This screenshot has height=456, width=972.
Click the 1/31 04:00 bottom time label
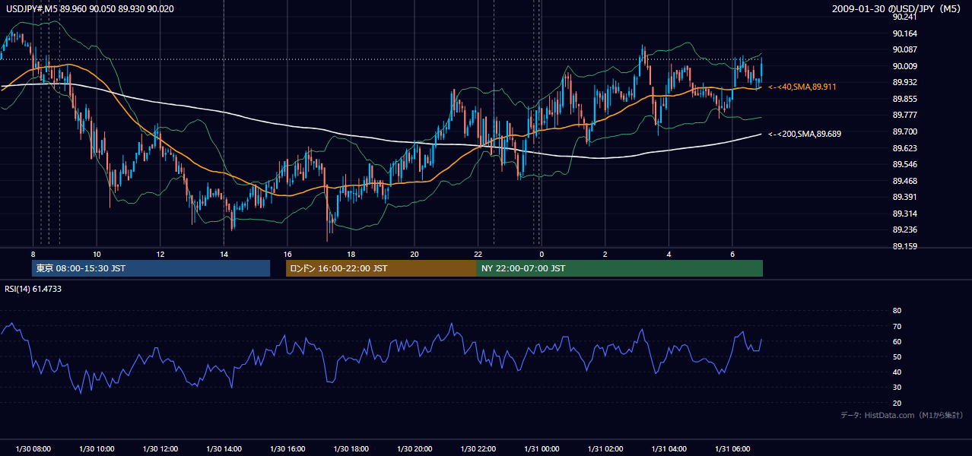coord(669,449)
